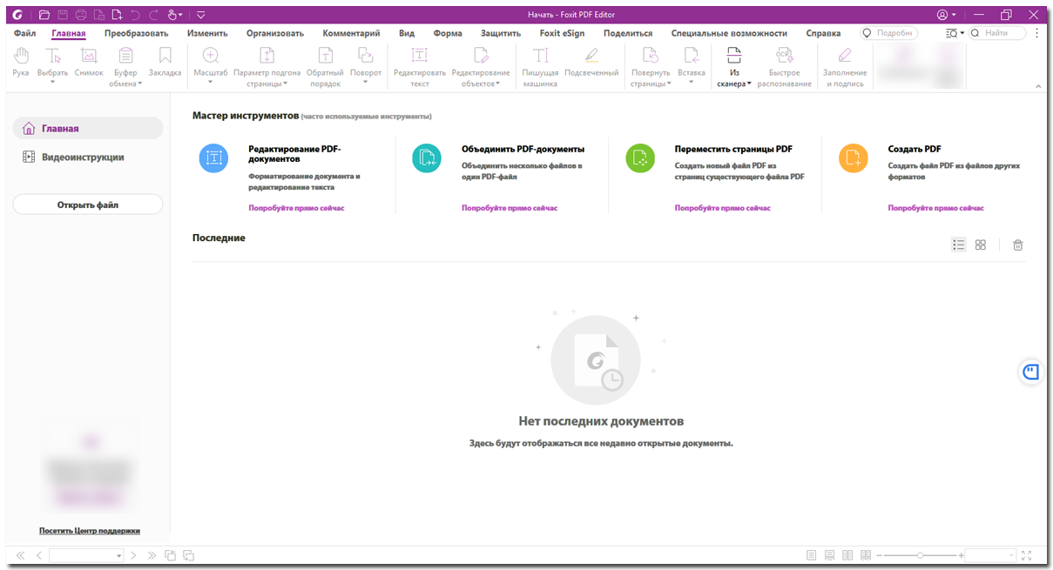Select the Typewriter (Пишущая машинка) tool
The width and height of the screenshot is (1053, 570).
click(540, 58)
